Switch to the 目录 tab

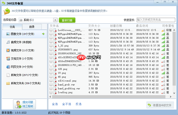point(32,27)
